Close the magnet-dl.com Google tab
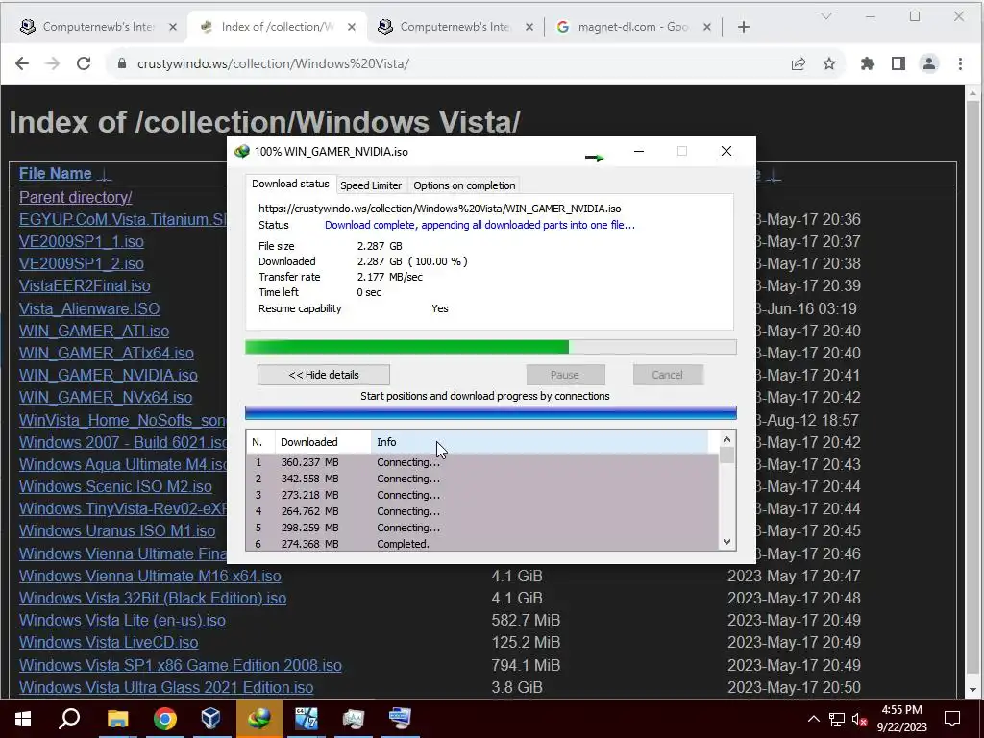 pyautogui.click(x=706, y=27)
